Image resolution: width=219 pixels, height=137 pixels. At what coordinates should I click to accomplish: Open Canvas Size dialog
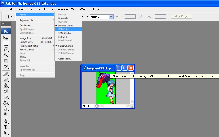click(x=35, y=42)
